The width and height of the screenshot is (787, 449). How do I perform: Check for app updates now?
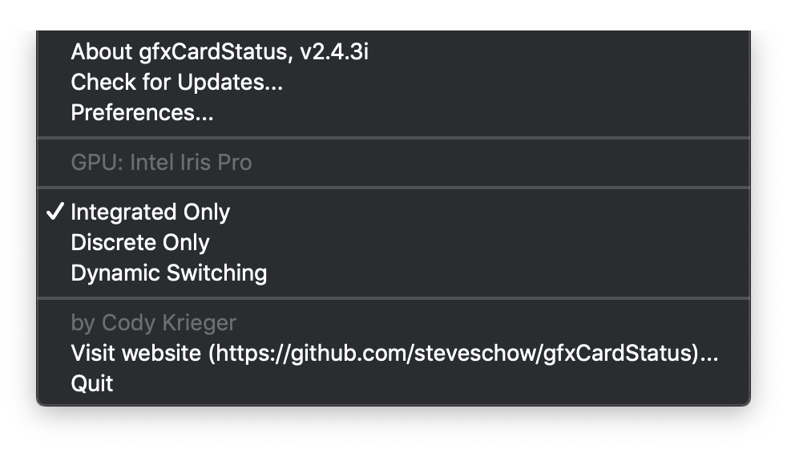[393, 82]
